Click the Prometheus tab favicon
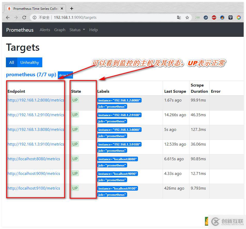 click(9, 9)
